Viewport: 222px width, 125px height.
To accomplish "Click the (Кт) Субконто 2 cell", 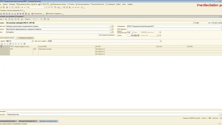I will click(x=159, y=49).
